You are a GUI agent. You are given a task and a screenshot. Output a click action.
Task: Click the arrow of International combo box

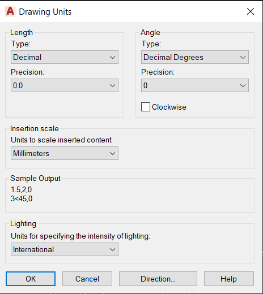(112, 249)
